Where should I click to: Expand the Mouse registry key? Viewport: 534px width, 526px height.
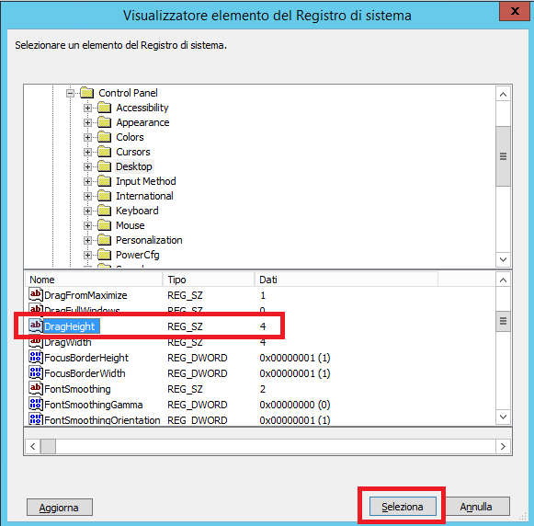click(x=87, y=225)
